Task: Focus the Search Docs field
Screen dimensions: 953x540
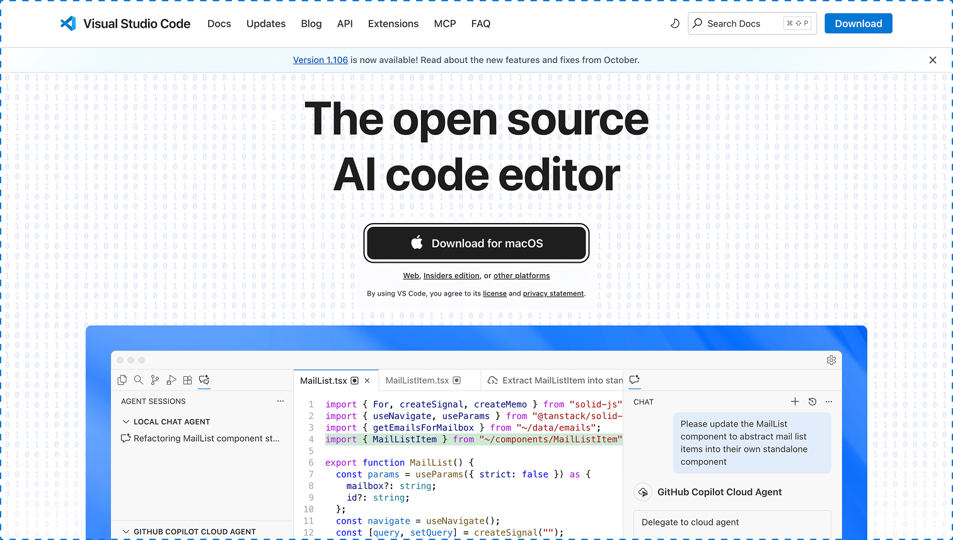Action: (x=753, y=23)
